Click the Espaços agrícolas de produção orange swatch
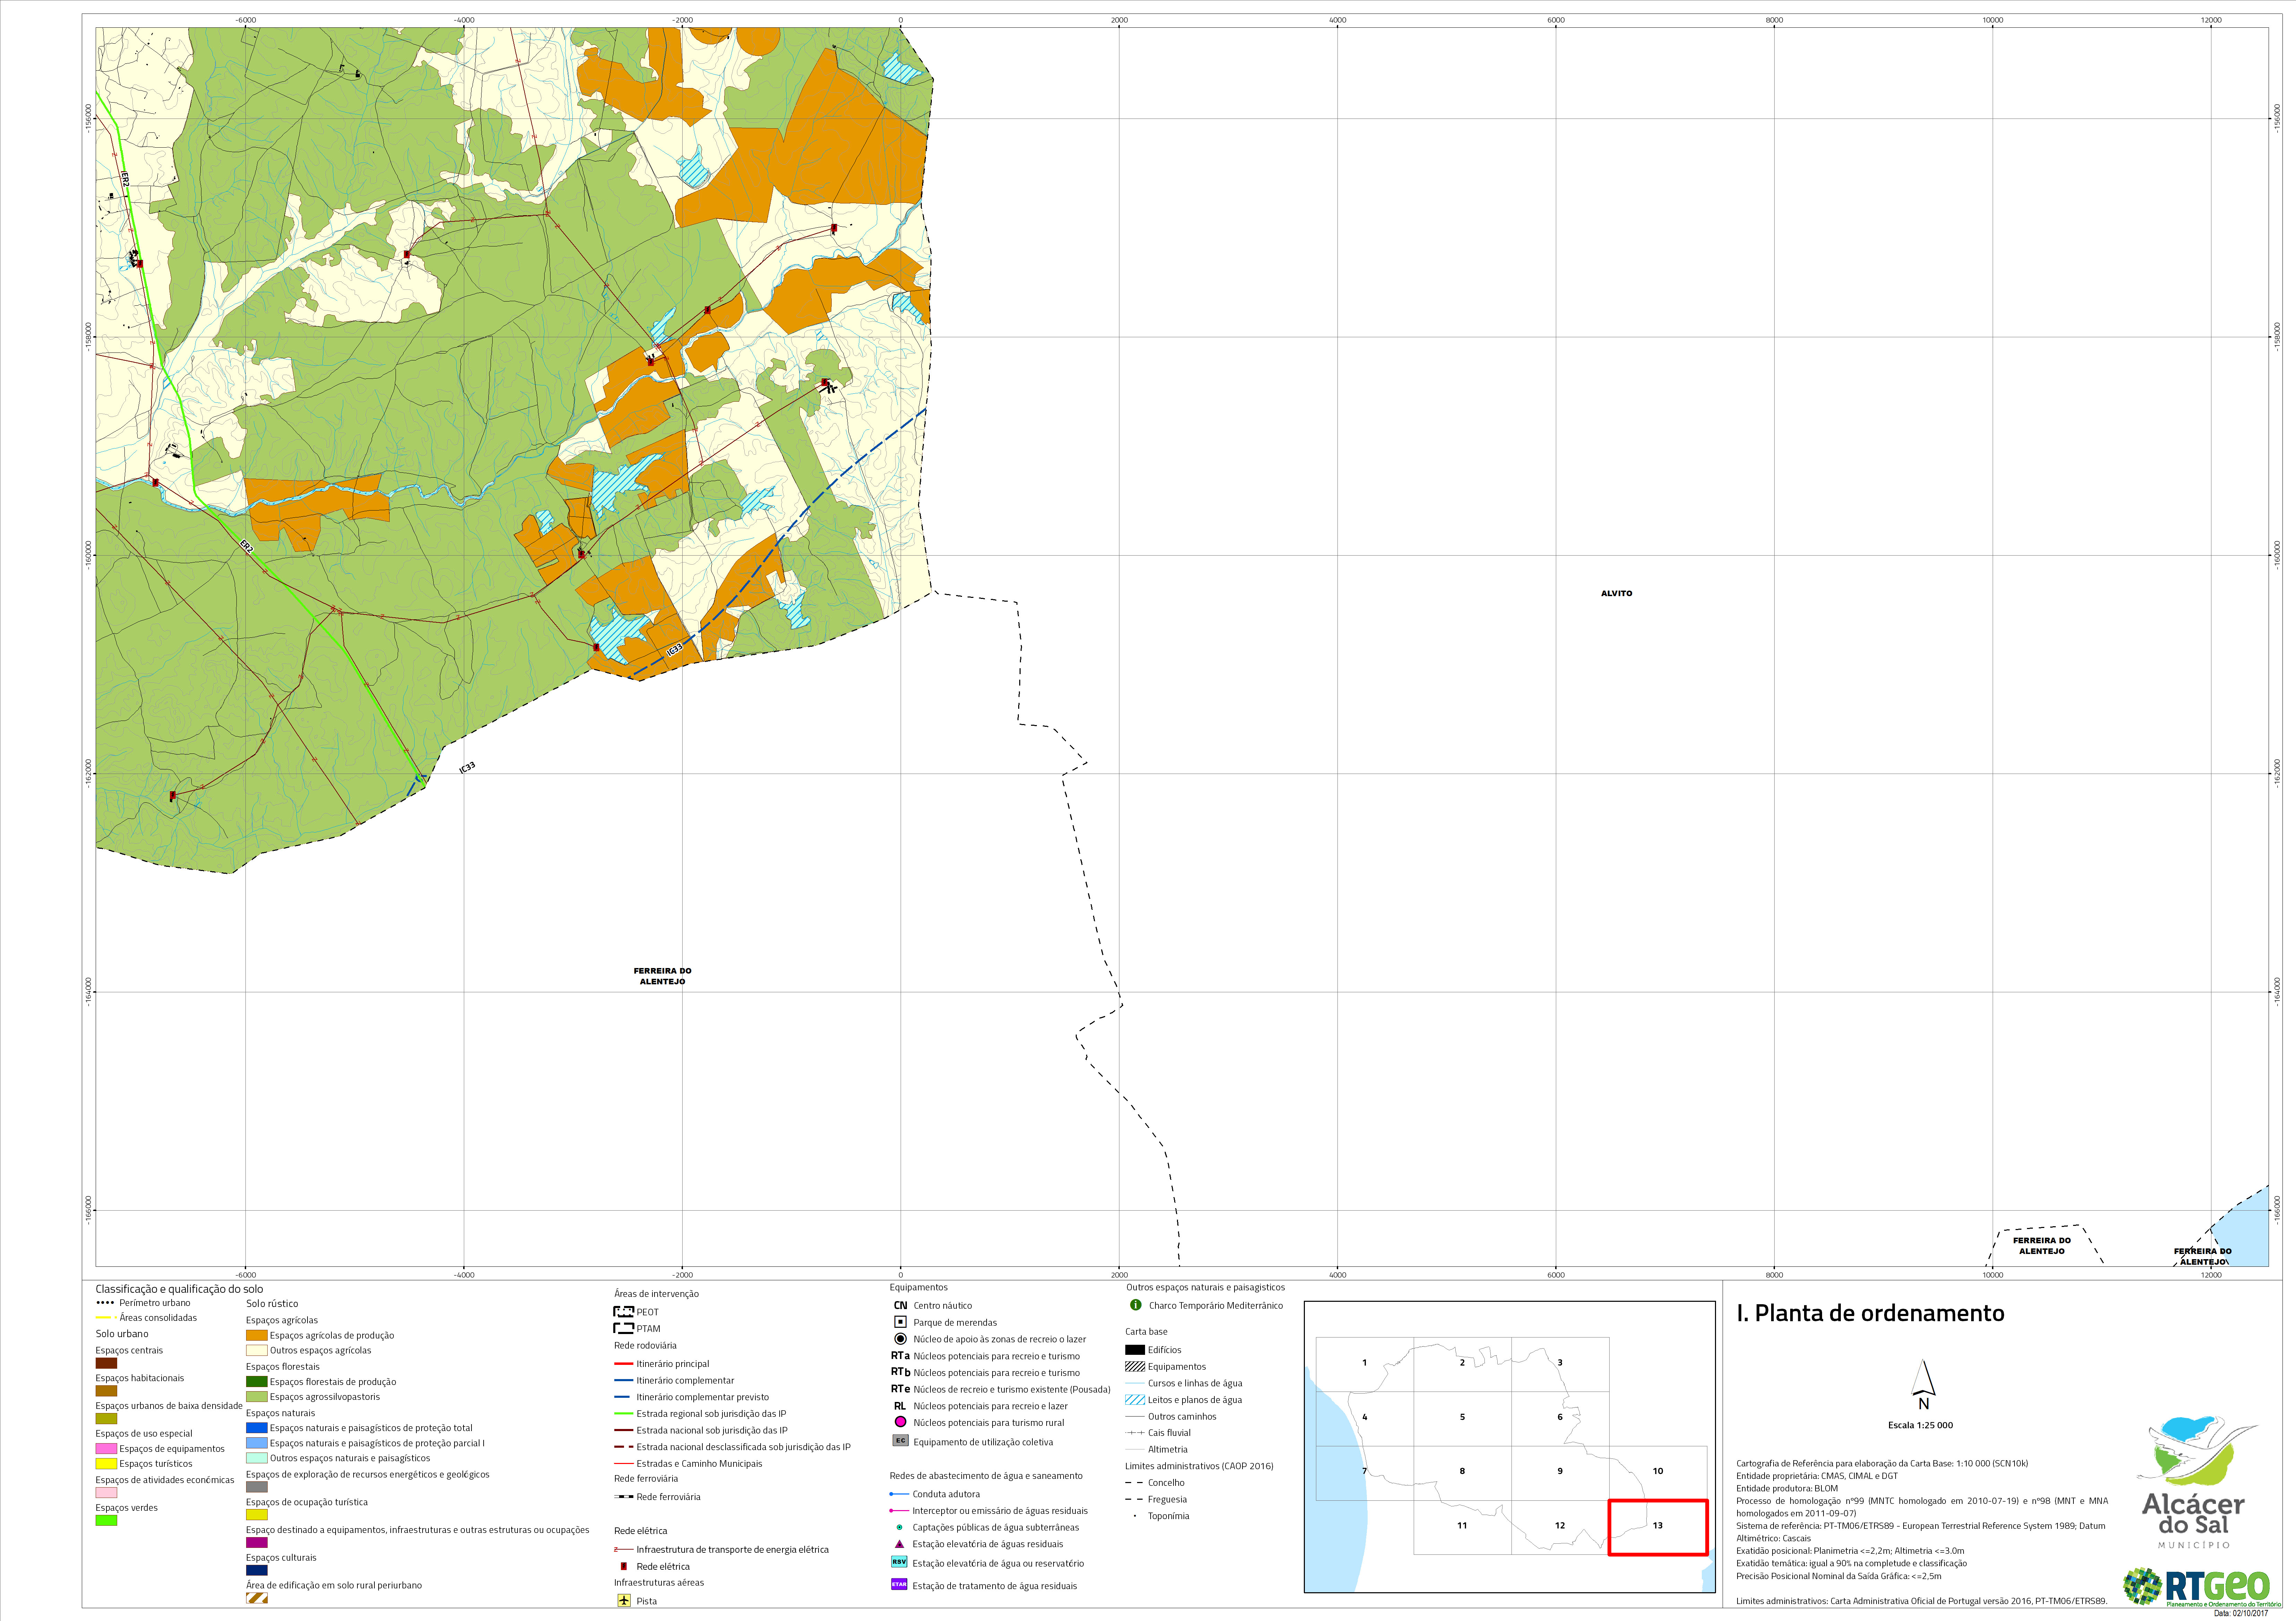This screenshot has height=1621, width=2296. pos(257,1335)
